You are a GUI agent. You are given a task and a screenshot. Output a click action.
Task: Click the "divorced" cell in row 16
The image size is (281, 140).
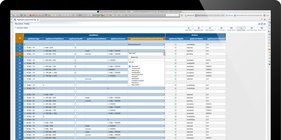click(96, 79)
